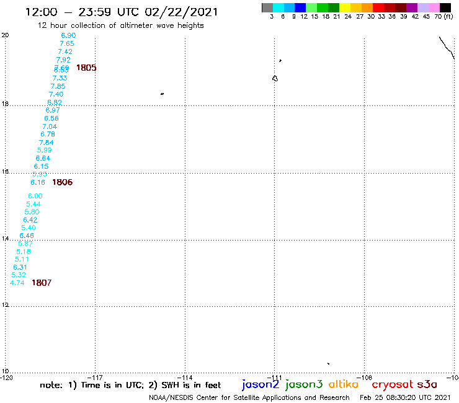Image resolution: width=459 pixels, height=403 pixels.
Task: Click the 1805 time marker
Action: (86, 68)
